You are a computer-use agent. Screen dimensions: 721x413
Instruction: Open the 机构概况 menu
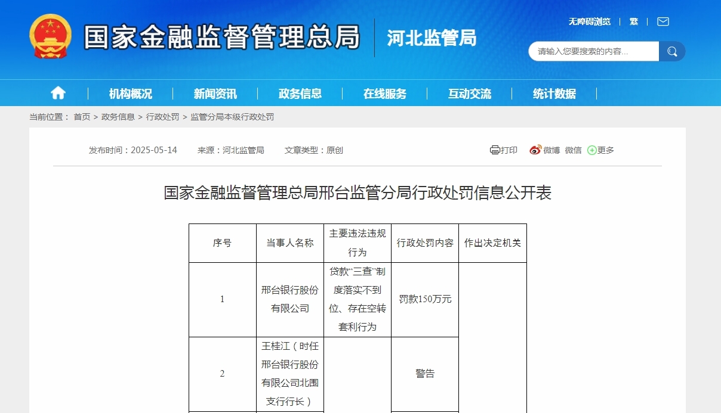pyautogui.click(x=130, y=92)
